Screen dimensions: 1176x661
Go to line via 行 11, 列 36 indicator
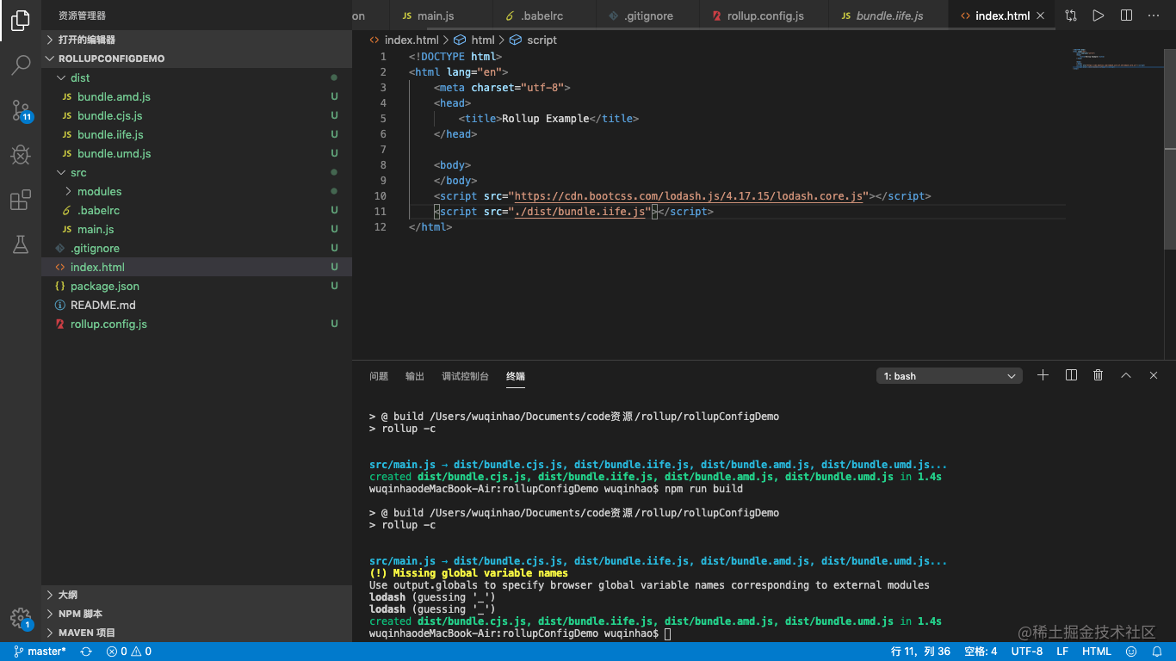920,652
